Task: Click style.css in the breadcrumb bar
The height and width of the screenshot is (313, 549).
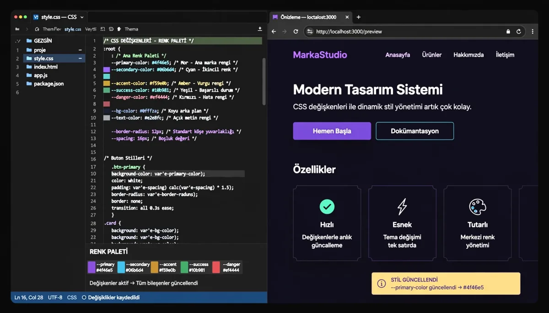Action: [x=73, y=29]
